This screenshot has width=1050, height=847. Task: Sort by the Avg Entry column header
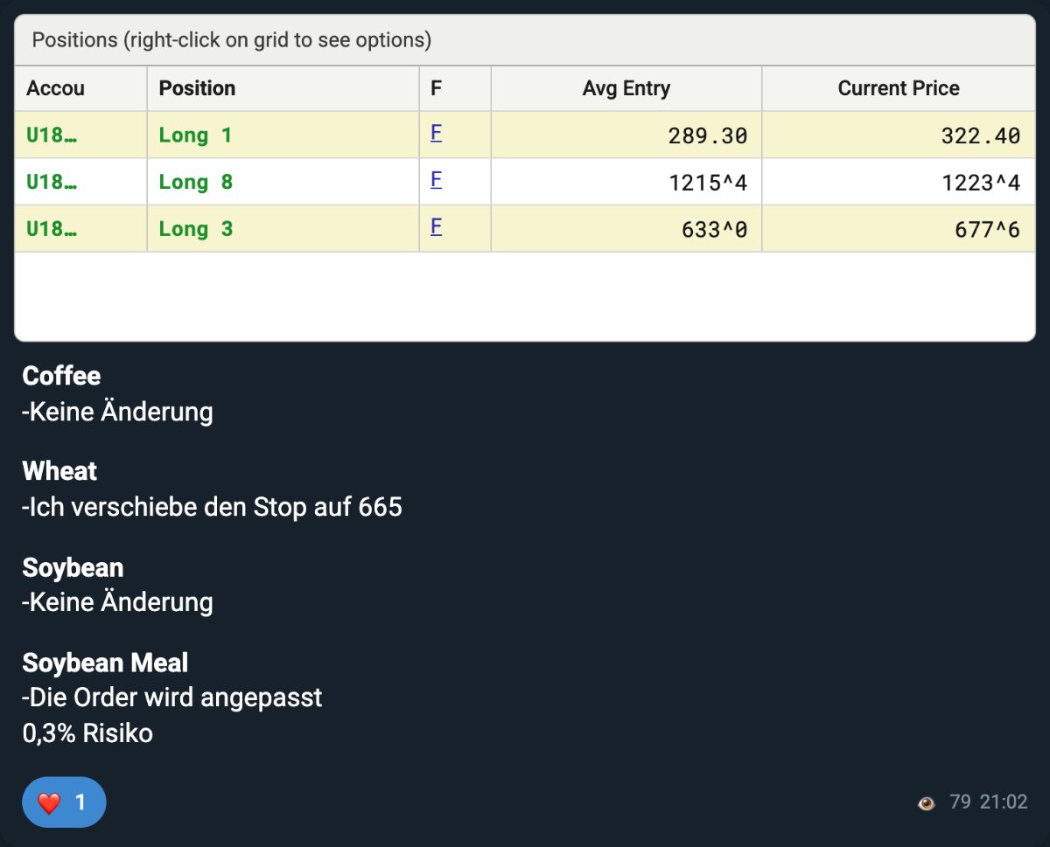click(x=626, y=88)
